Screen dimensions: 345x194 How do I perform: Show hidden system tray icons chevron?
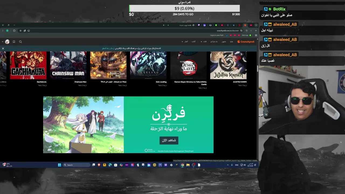tap(228, 165)
